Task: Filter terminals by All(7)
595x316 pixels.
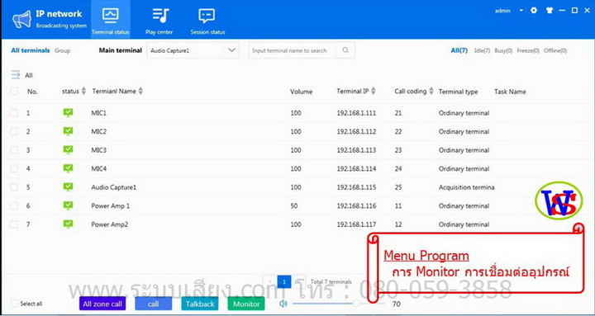Action: [459, 50]
